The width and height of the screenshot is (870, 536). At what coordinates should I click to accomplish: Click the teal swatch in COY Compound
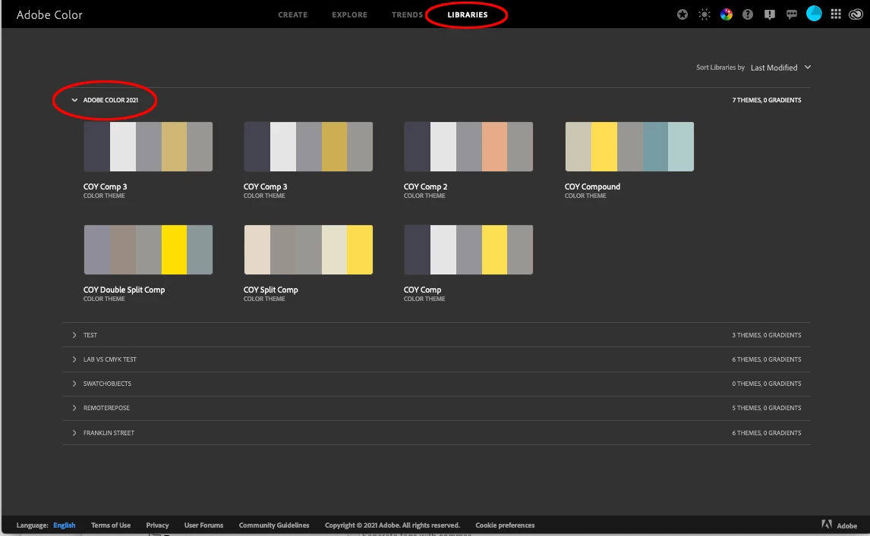[x=655, y=147]
